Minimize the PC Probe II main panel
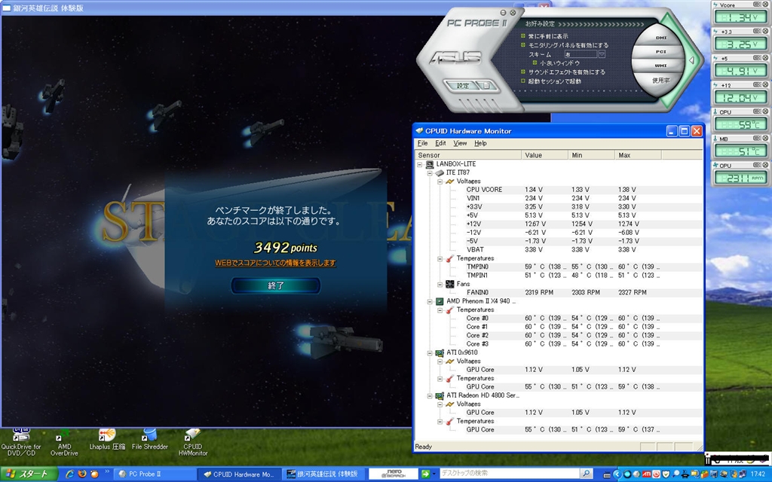The height and width of the screenshot is (482, 772). [503, 12]
